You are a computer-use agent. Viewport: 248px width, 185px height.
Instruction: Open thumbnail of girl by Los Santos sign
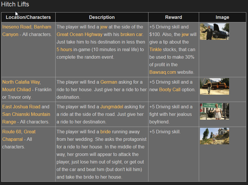point(214,111)
